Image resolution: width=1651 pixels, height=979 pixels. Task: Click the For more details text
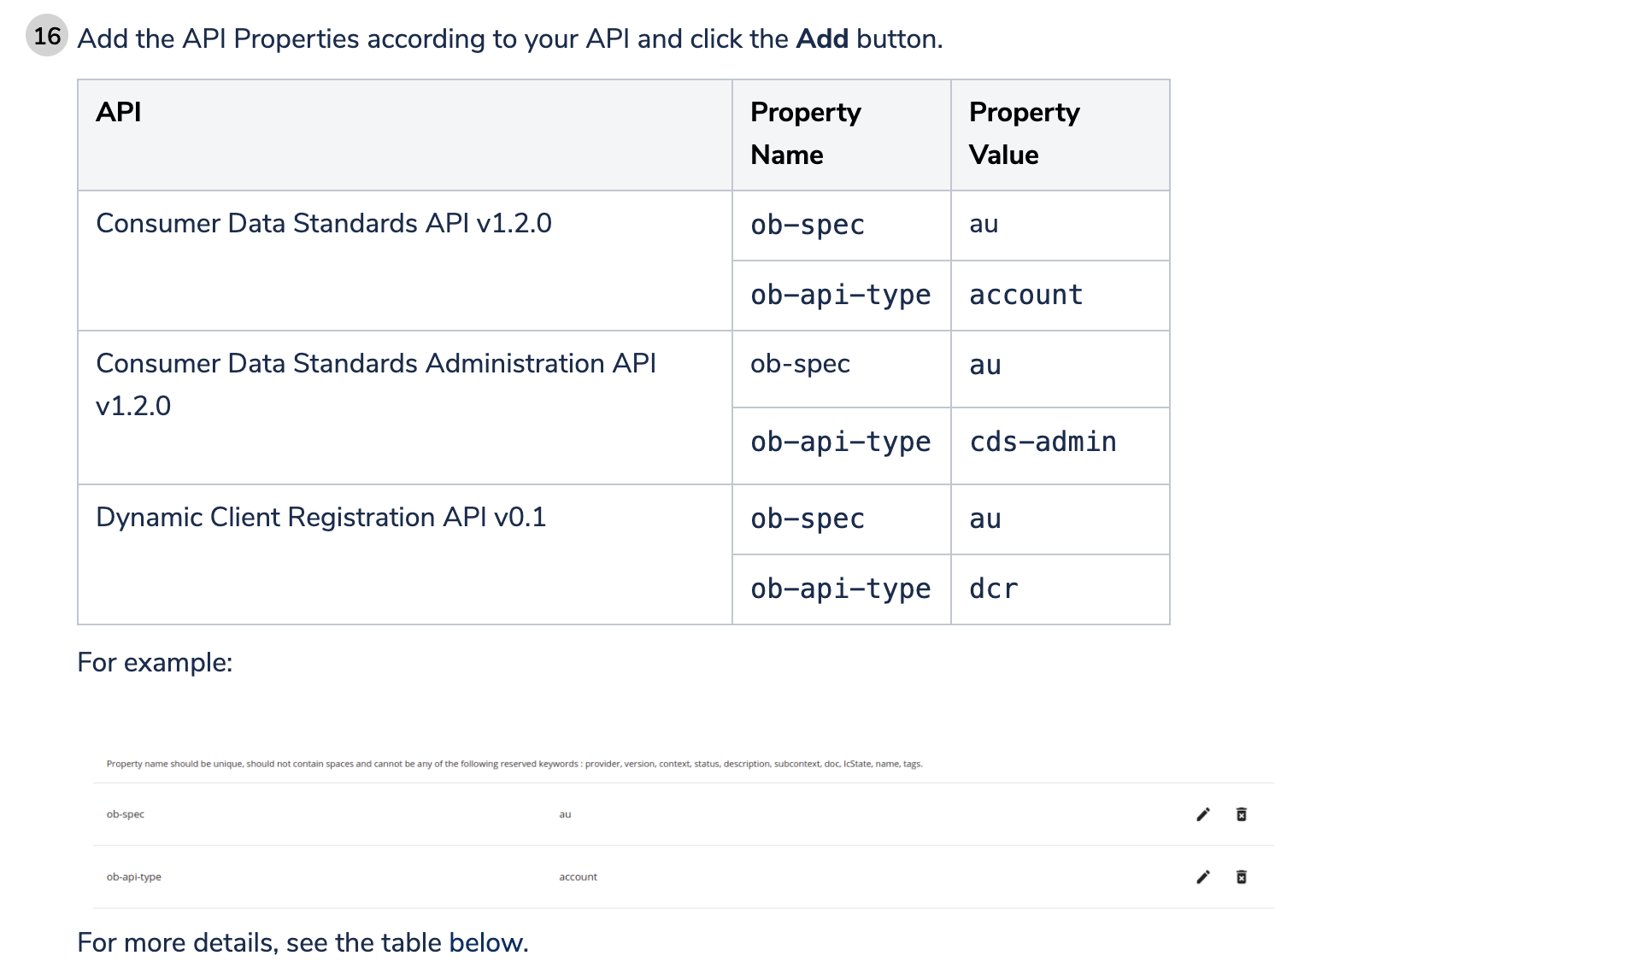303,942
